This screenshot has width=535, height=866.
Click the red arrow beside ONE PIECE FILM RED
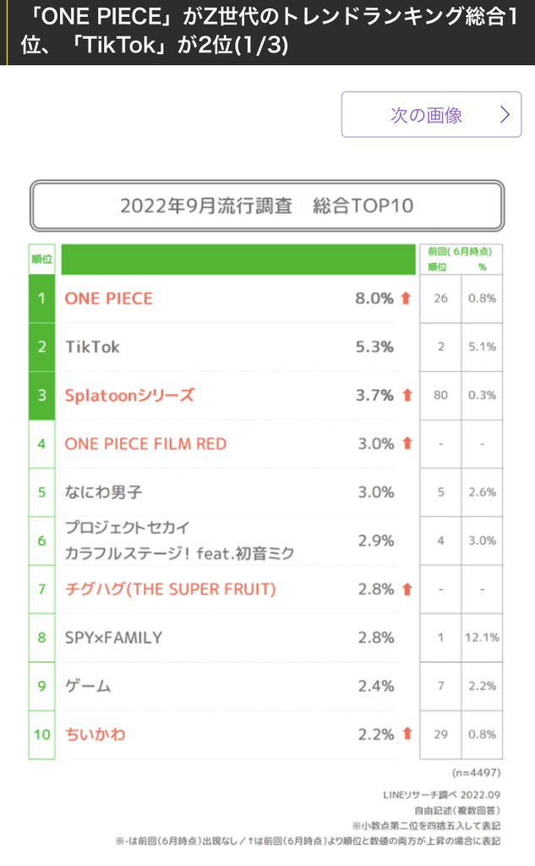tap(406, 444)
